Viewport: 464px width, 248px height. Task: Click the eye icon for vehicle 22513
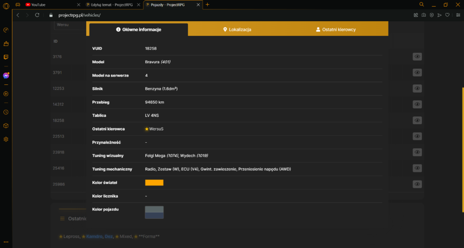click(417, 136)
